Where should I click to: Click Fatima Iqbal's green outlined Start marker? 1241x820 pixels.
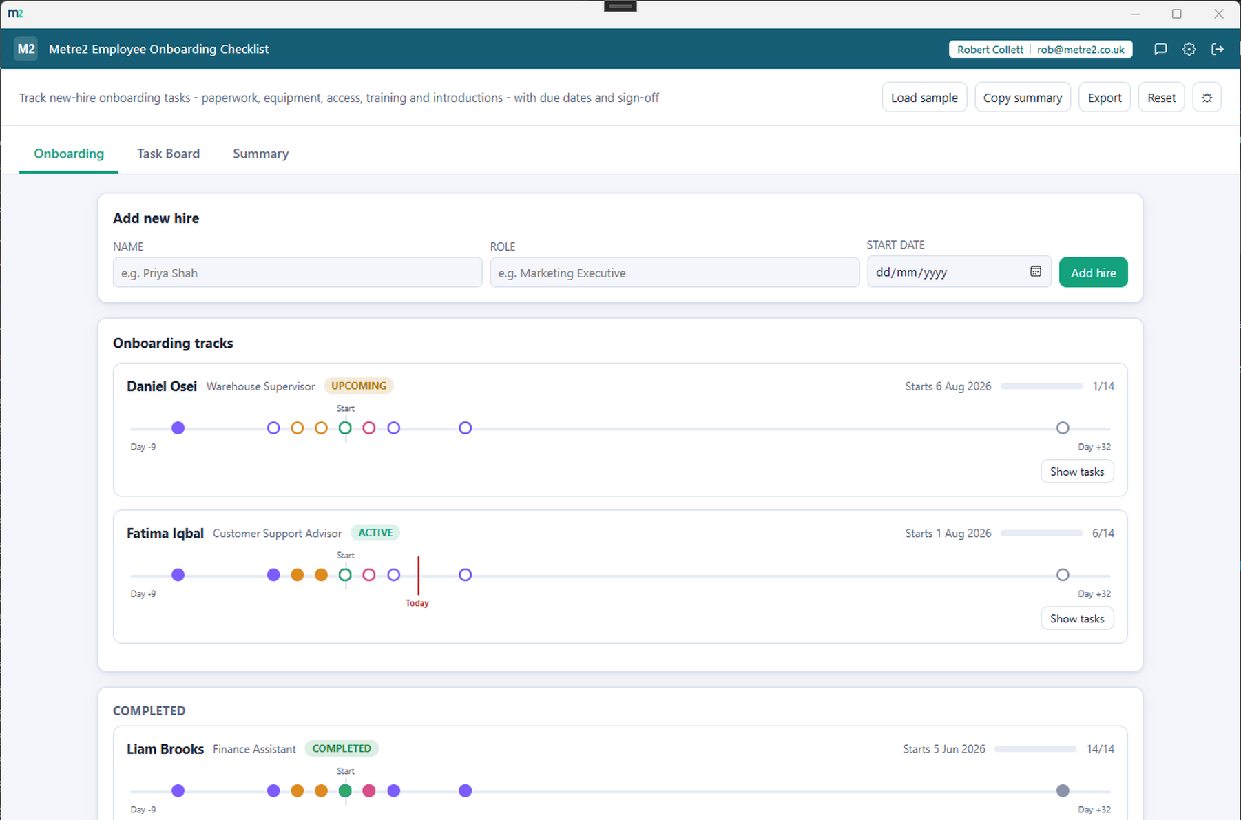click(345, 575)
